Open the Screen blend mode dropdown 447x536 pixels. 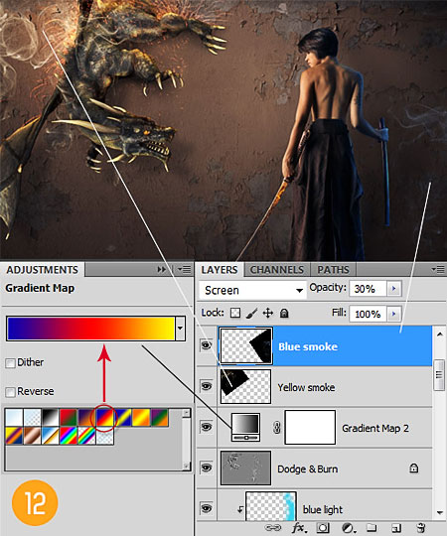(252, 290)
